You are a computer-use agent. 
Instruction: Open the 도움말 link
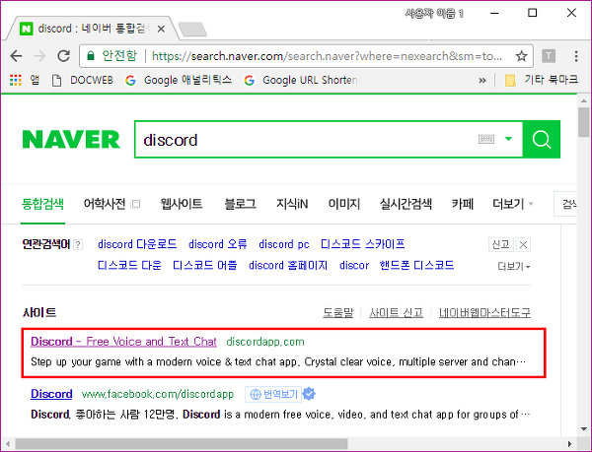[x=337, y=312]
